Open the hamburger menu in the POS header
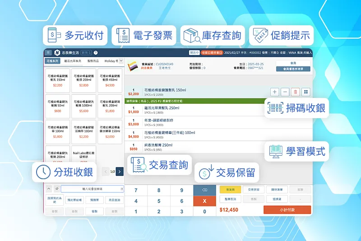Screen dimensions: 361x241 48,52
